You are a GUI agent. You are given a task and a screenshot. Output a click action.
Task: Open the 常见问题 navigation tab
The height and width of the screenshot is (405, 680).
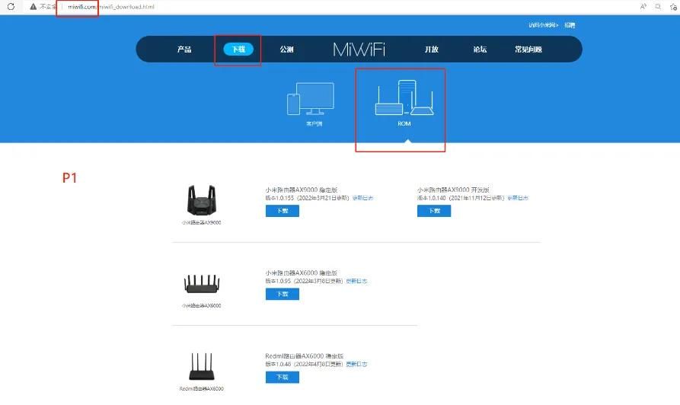[528, 49]
